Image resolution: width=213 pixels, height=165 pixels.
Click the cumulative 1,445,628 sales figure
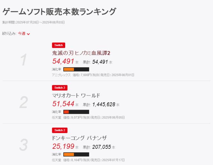tap(104, 104)
